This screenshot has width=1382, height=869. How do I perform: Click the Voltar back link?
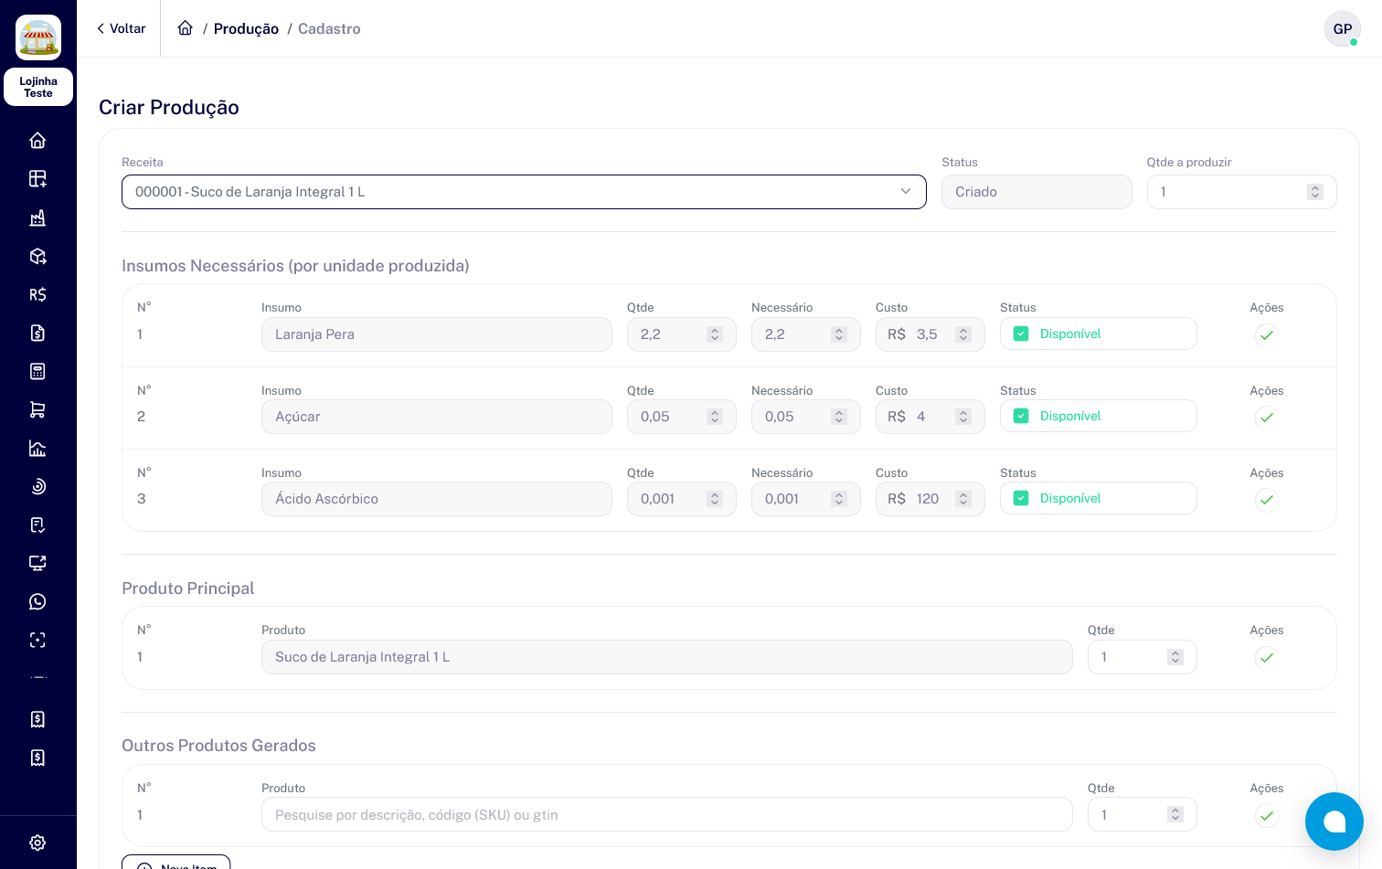tap(122, 28)
